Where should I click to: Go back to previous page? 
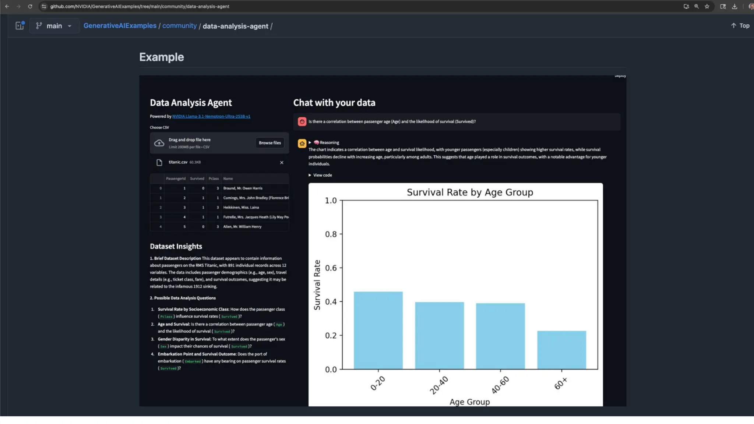(x=7, y=6)
